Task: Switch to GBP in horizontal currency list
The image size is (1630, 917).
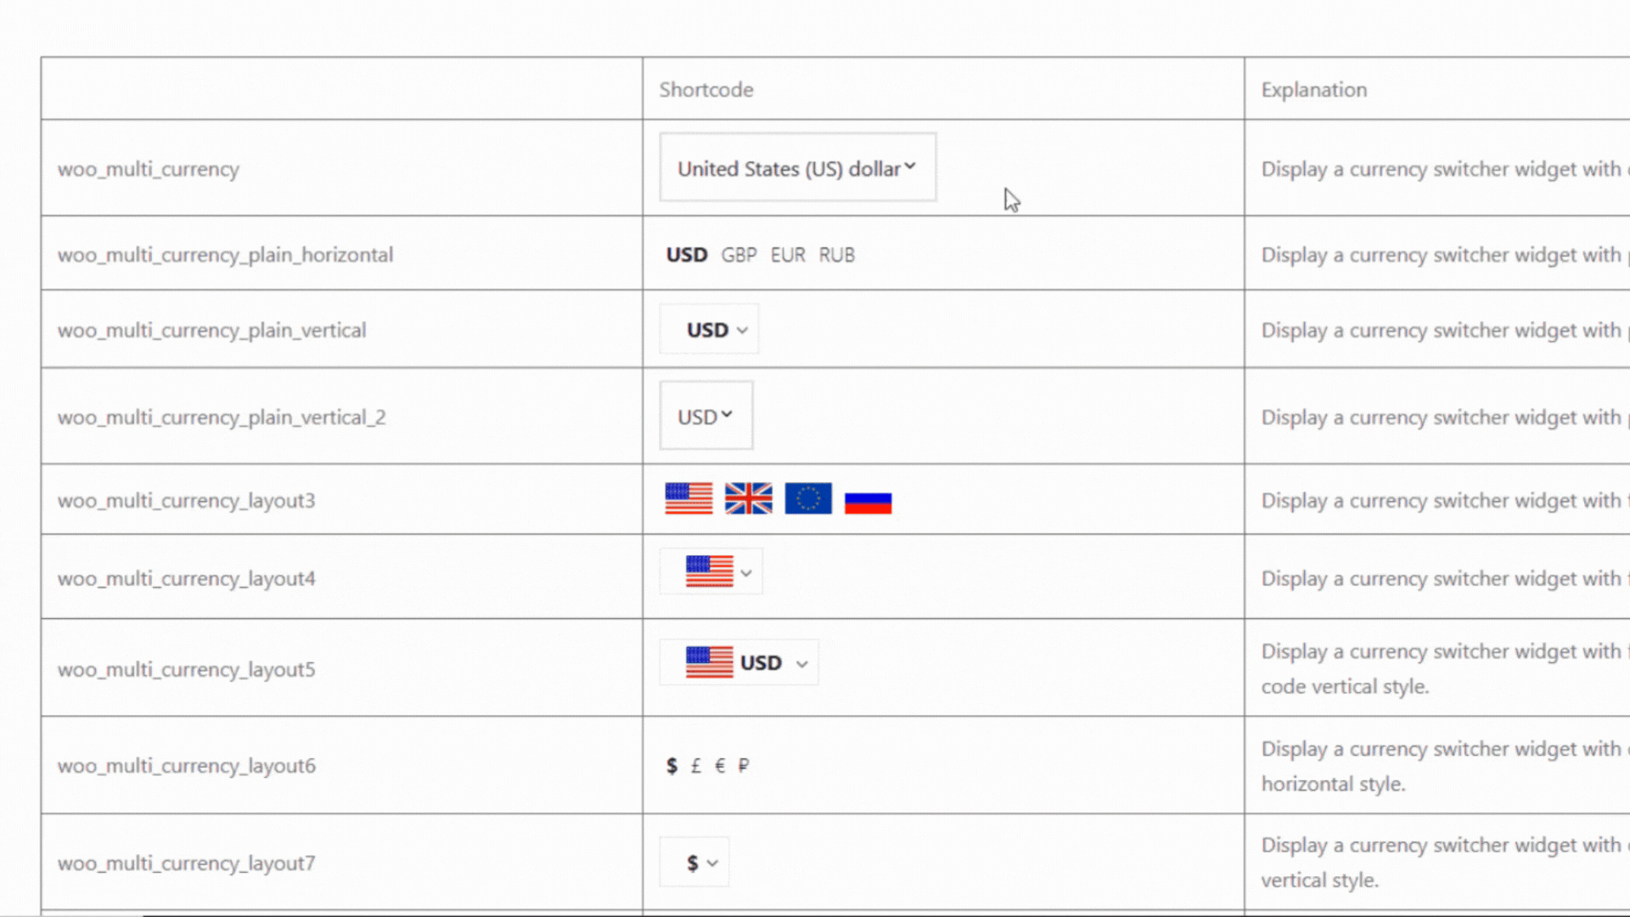Action: pos(739,255)
